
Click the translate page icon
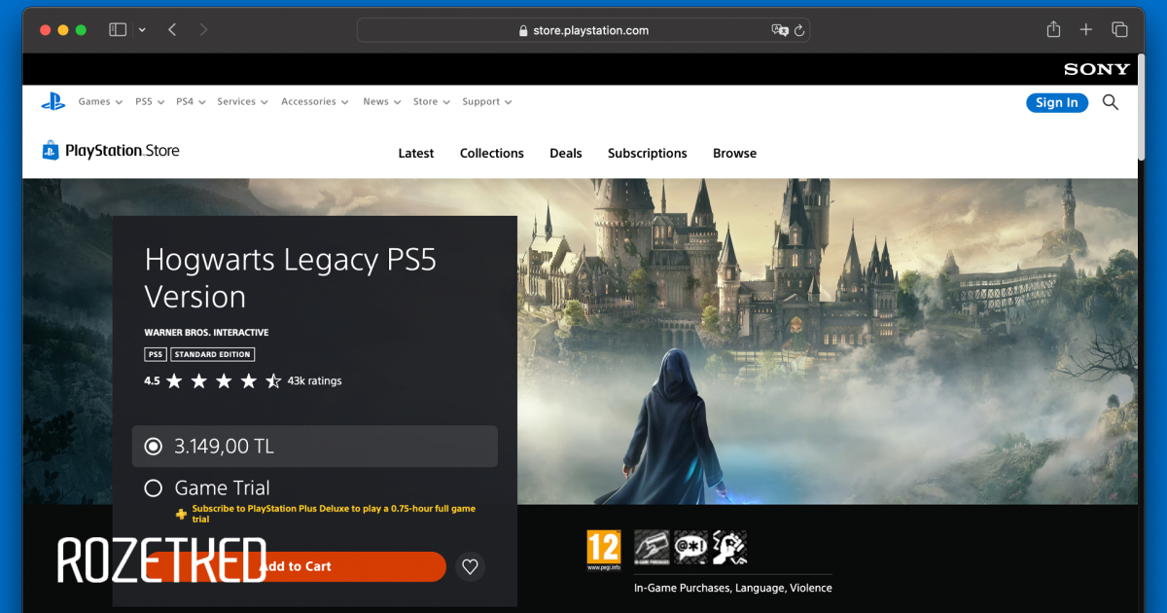coord(779,30)
